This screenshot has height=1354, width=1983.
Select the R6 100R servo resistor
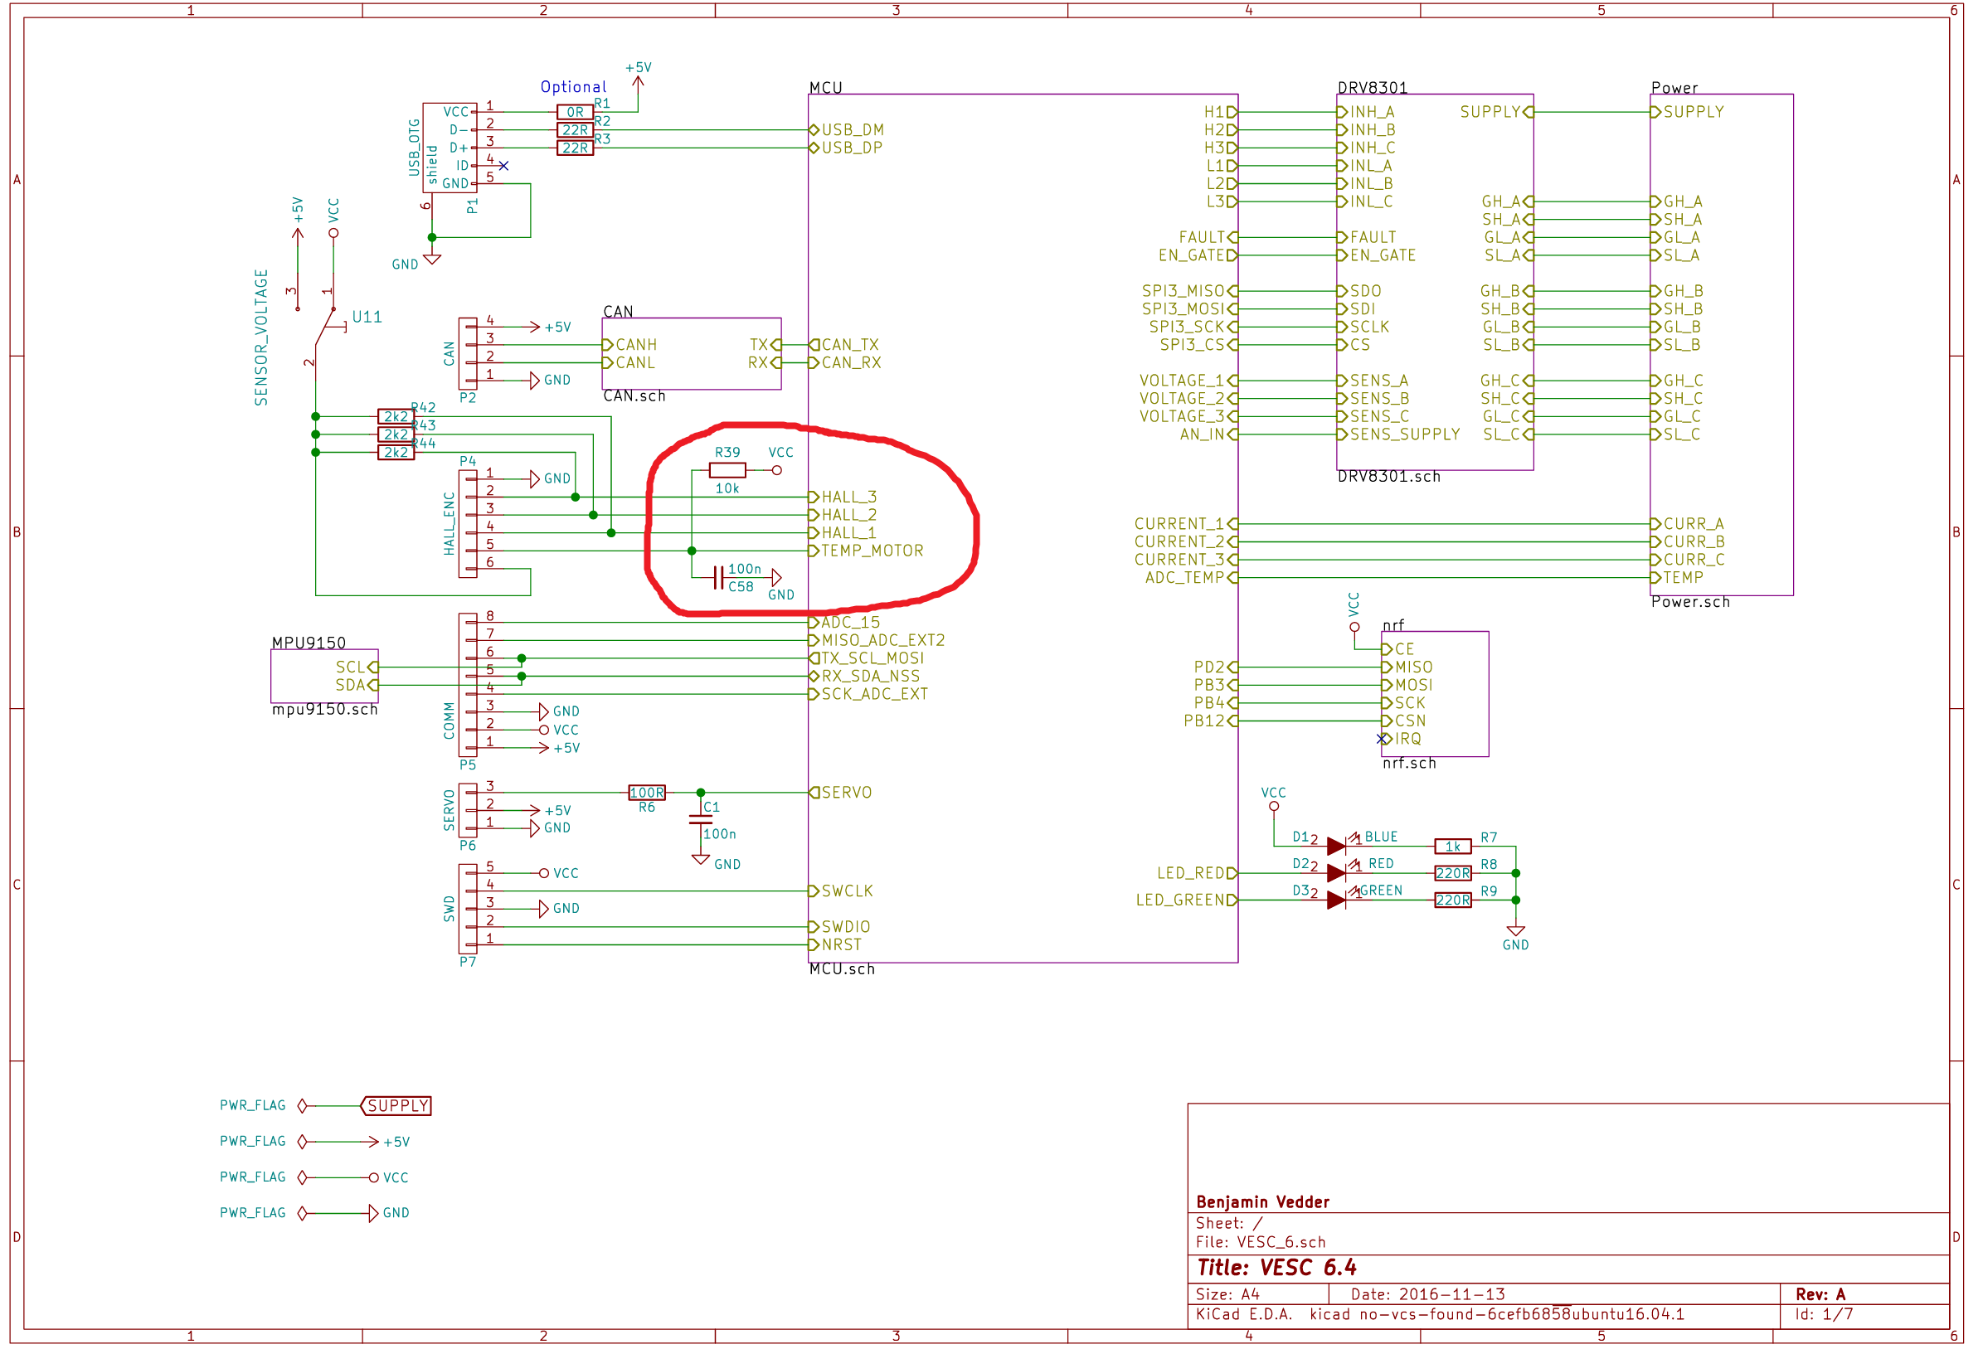(647, 793)
